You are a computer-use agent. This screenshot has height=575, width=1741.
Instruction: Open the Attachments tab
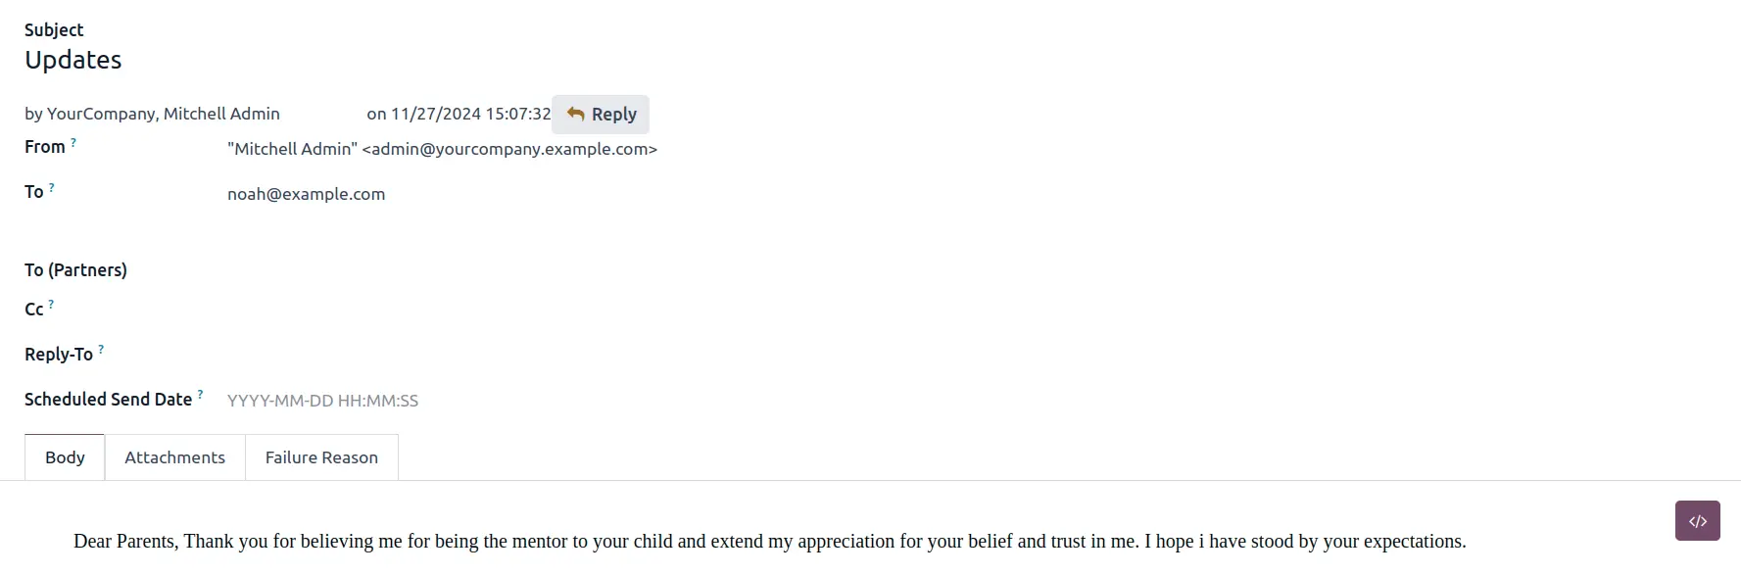click(174, 457)
